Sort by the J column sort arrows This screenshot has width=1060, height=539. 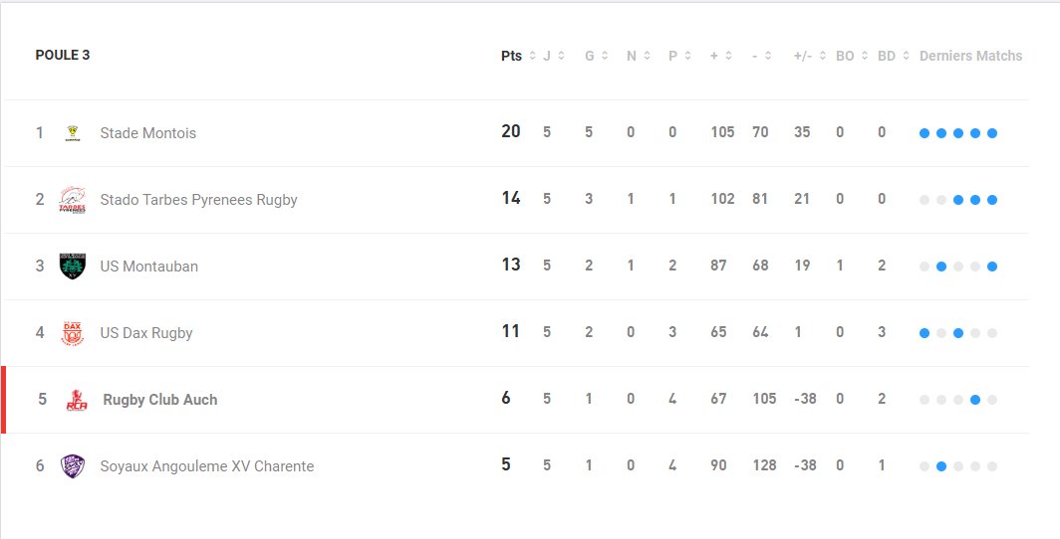(x=561, y=56)
